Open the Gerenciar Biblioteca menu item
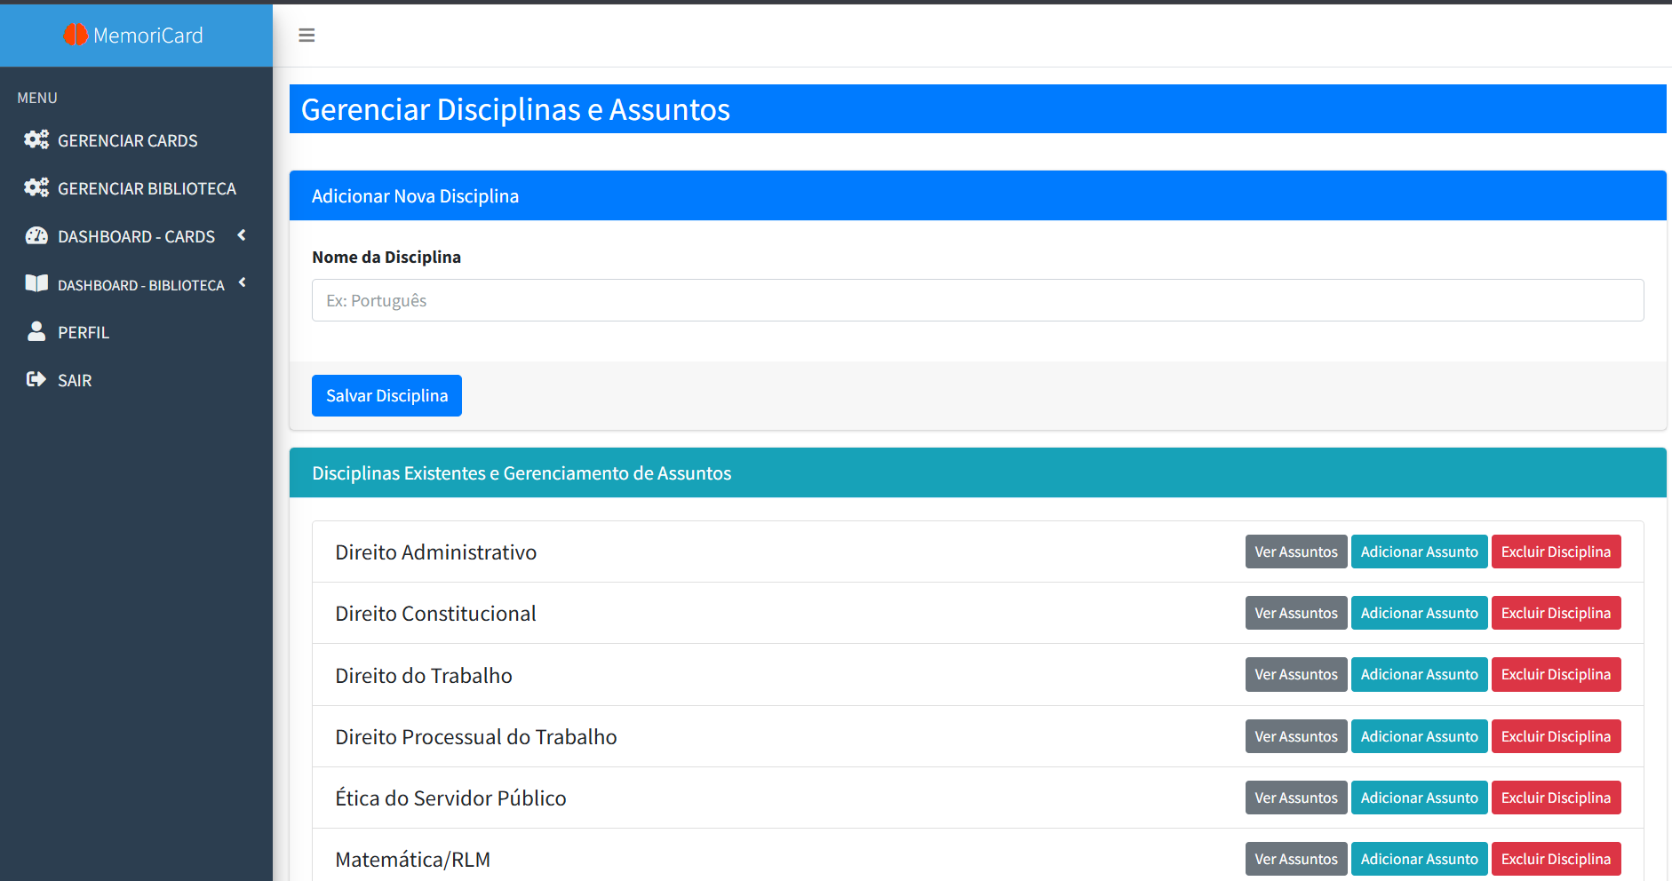1672x881 pixels. click(147, 188)
